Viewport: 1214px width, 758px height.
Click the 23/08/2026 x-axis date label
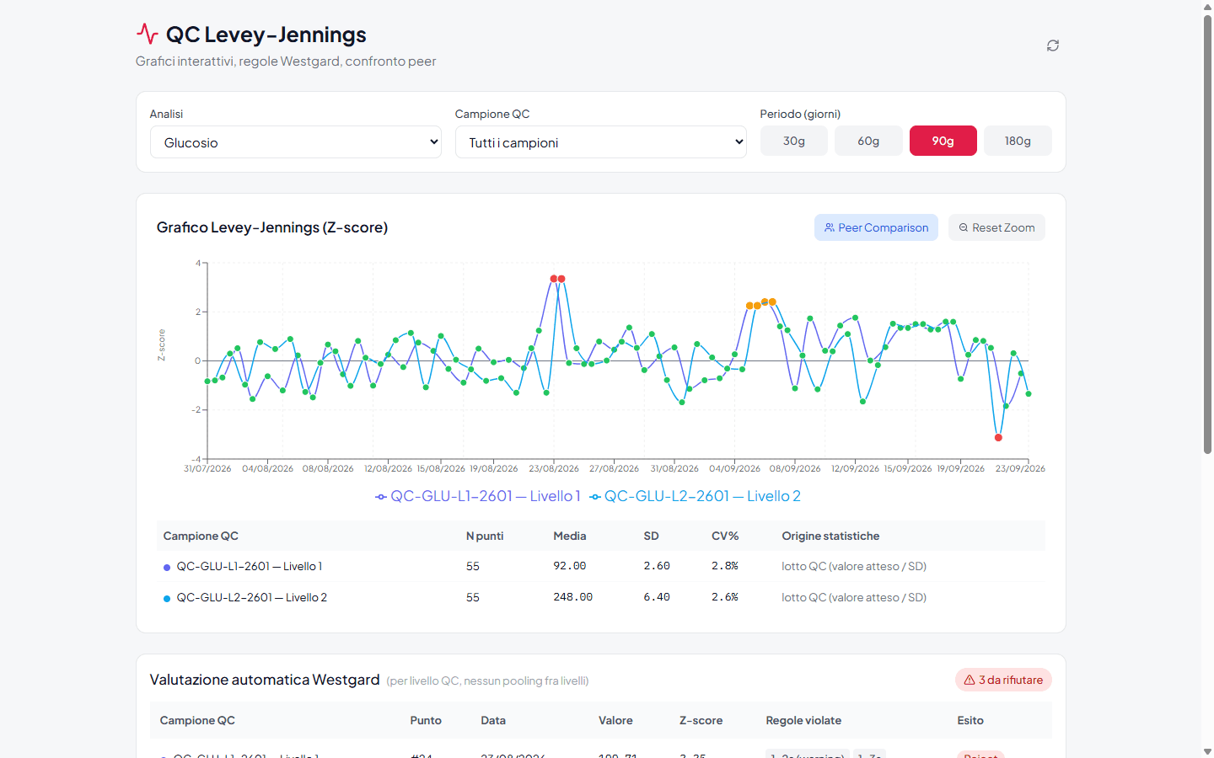(554, 468)
